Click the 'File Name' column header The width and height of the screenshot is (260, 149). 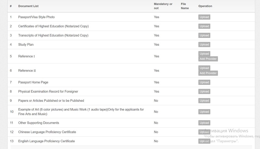pyautogui.click(x=185, y=6)
